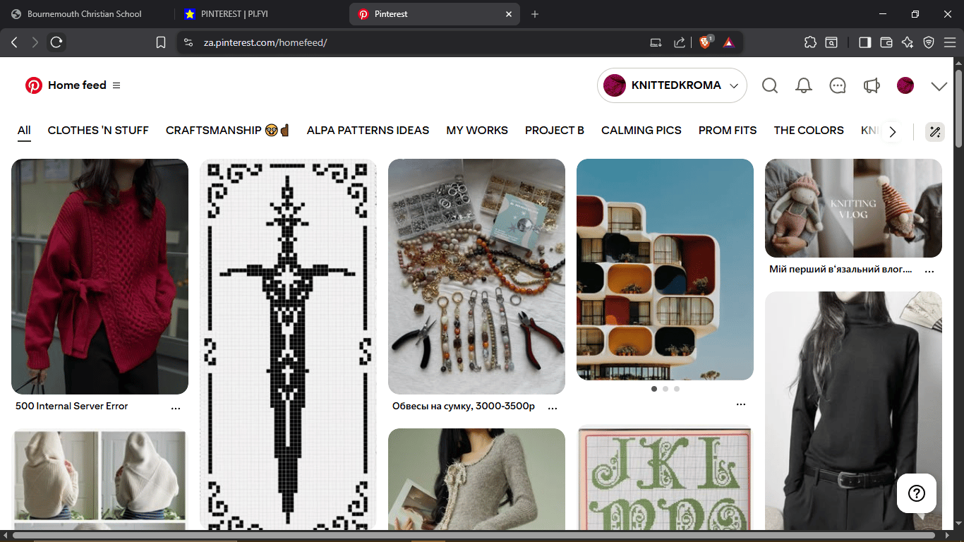
Task: Open the Knitting Vlog bunny pin
Action: click(x=853, y=208)
